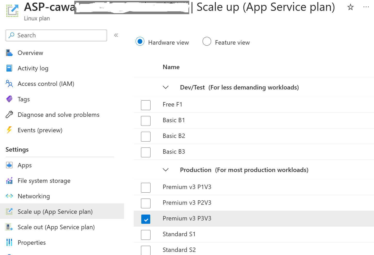Open Scale out (App Service plan)
Viewport: 374px width, 255px height.
pos(56,227)
